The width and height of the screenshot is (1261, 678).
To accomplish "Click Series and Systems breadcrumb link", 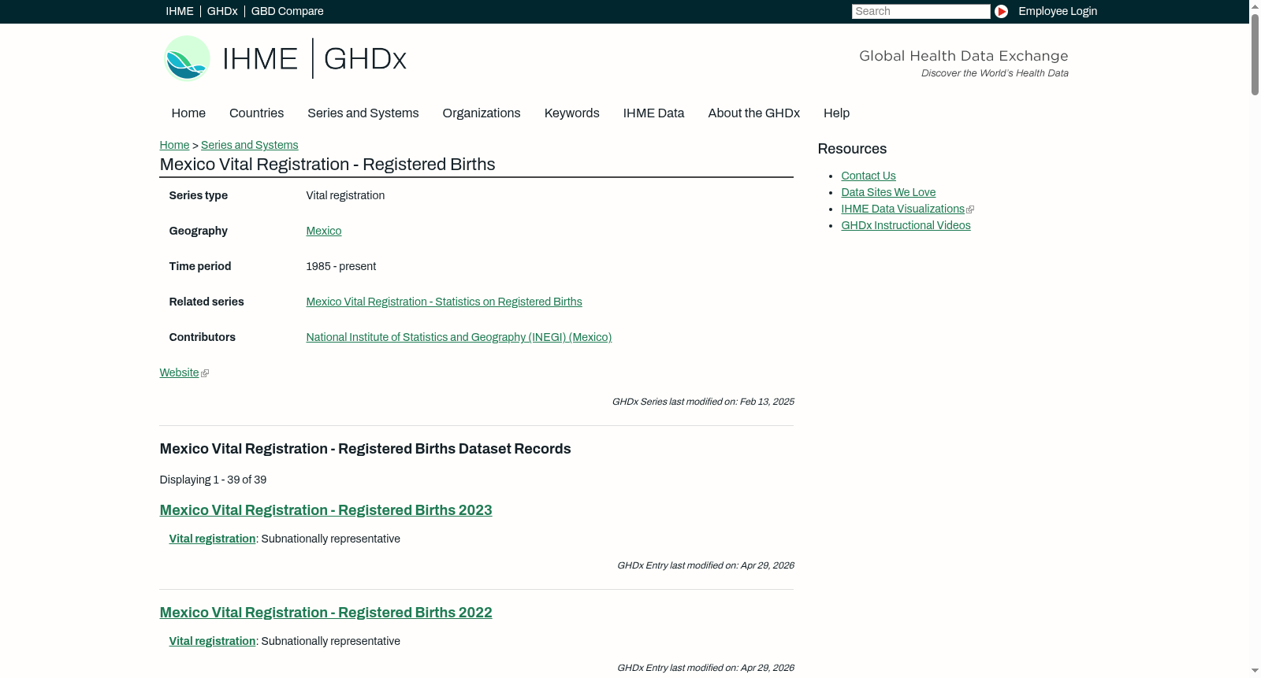I will 250,145.
